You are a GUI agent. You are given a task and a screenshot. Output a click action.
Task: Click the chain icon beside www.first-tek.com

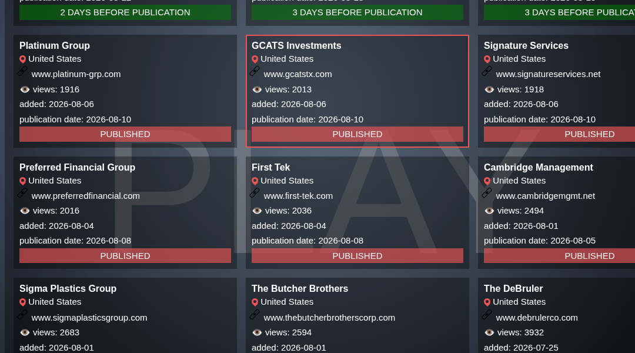pos(255,193)
